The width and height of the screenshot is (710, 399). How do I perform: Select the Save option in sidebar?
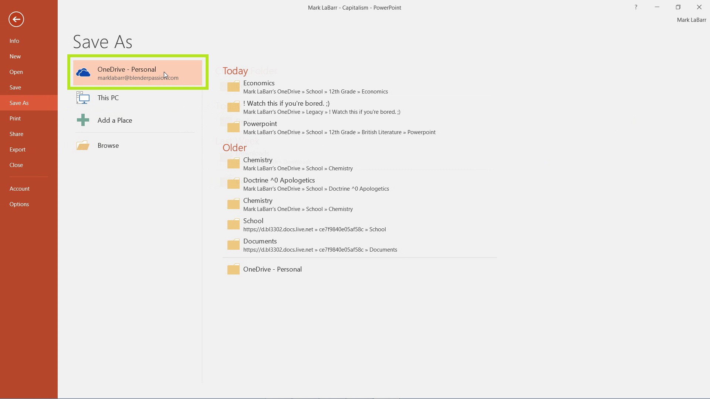click(15, 87)
